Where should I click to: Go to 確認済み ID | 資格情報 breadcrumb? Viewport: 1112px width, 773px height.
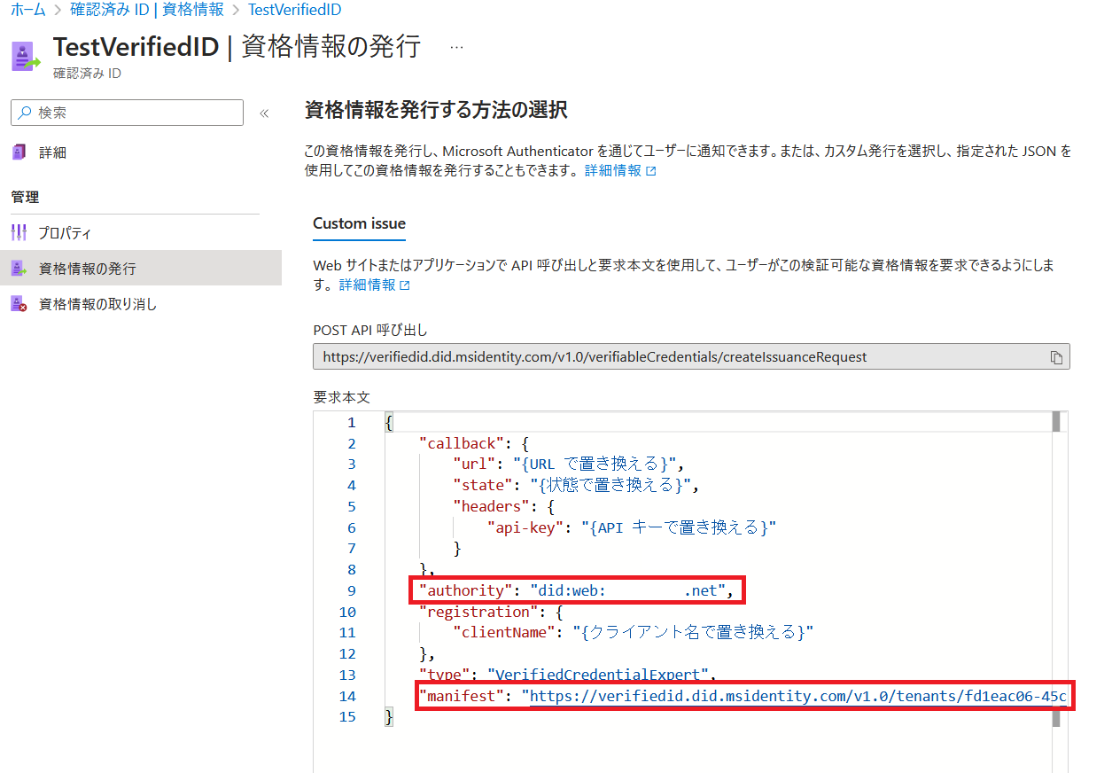point(146,10)
